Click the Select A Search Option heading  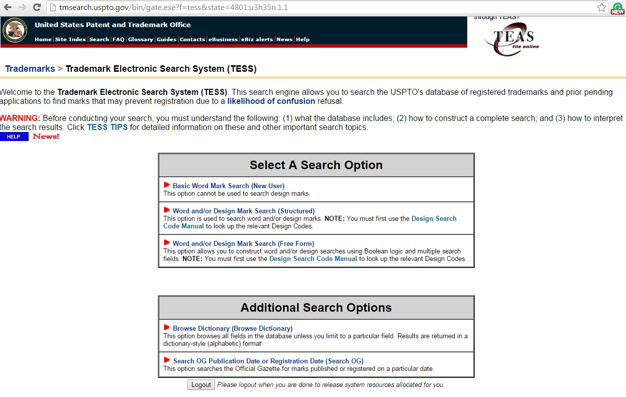[316, 165]
